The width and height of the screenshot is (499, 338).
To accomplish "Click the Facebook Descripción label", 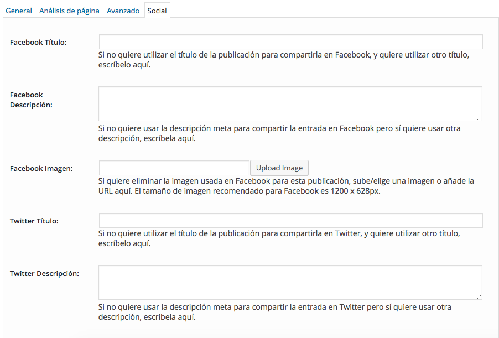I will click(x=31, y=100).
